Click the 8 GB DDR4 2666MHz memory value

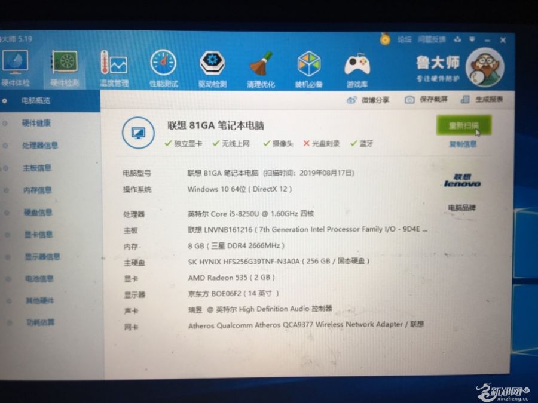point(236,246)
